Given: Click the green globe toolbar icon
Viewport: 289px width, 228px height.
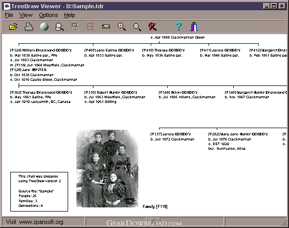Looking at the screenshot, I should (x=44, y=27).
